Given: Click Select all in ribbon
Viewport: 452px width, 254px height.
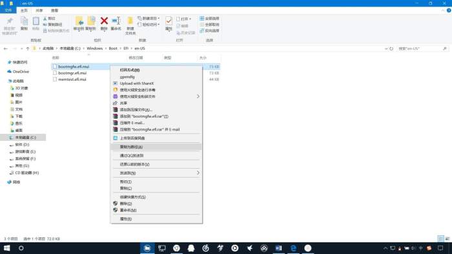Looking at the screenshot, I should pos(209,19).
